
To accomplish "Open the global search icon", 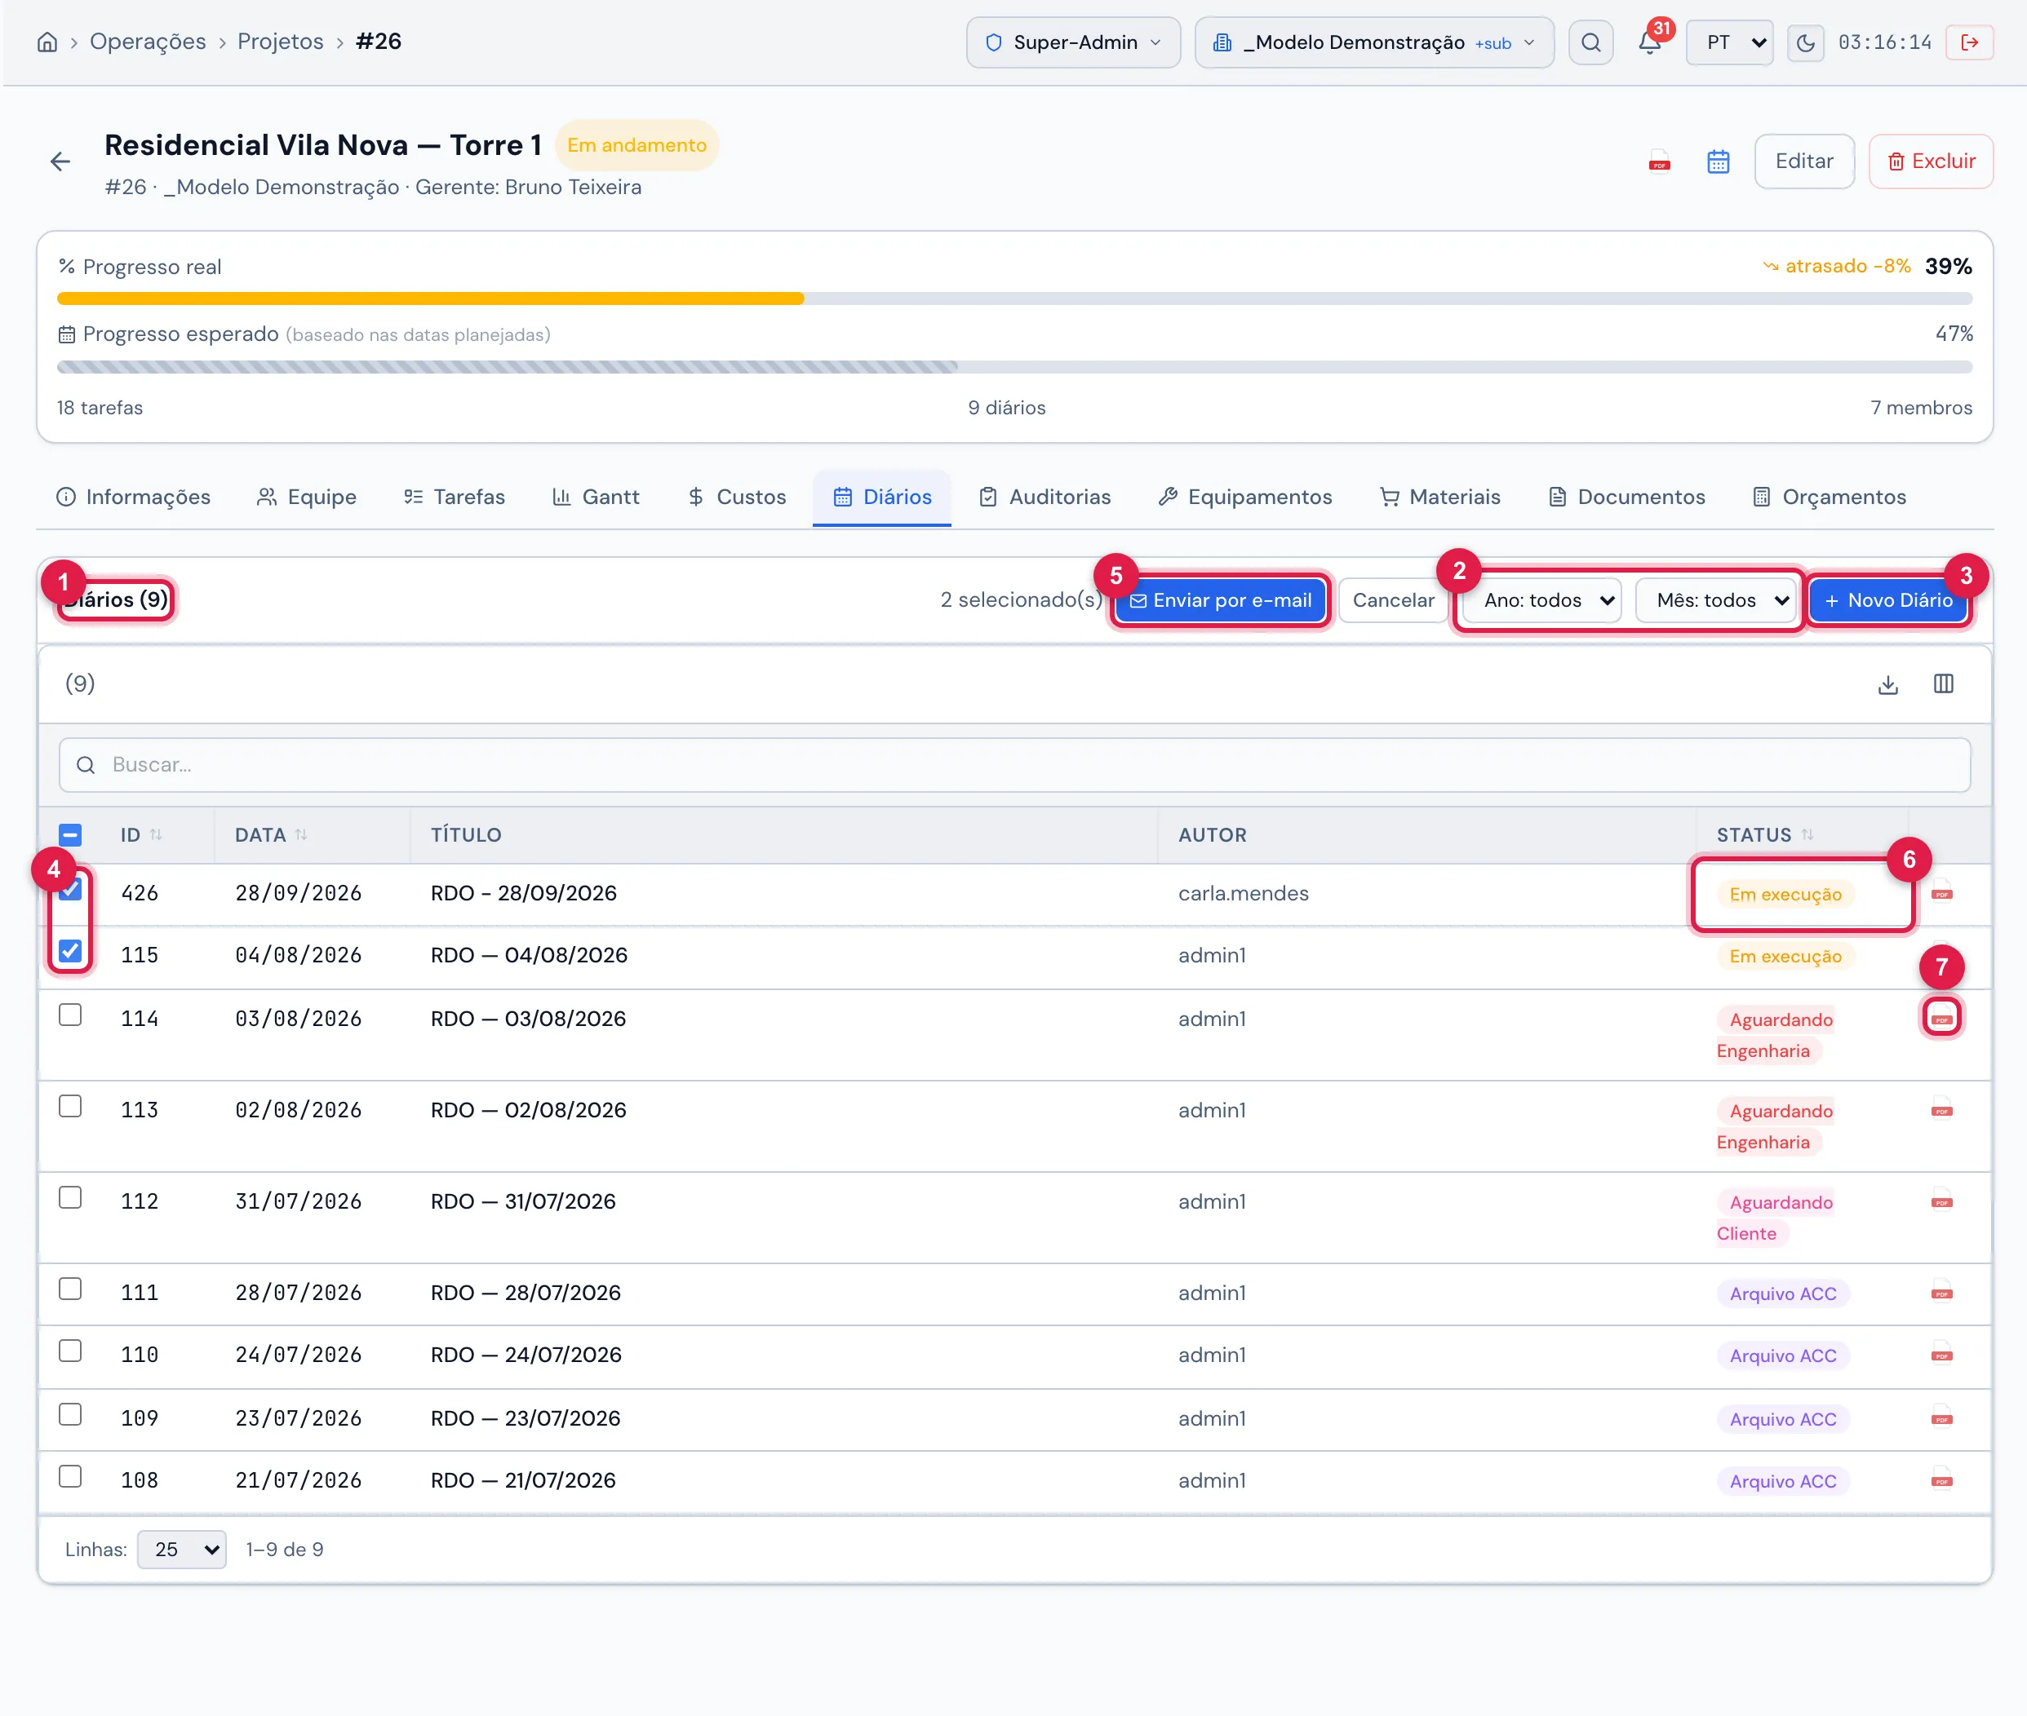I will click(x=1590, y=42).
